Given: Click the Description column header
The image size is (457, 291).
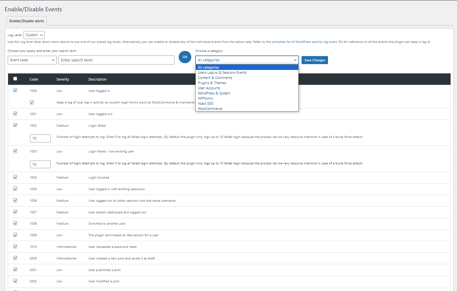Looking at the screenshot, I should tap(97, 79).
